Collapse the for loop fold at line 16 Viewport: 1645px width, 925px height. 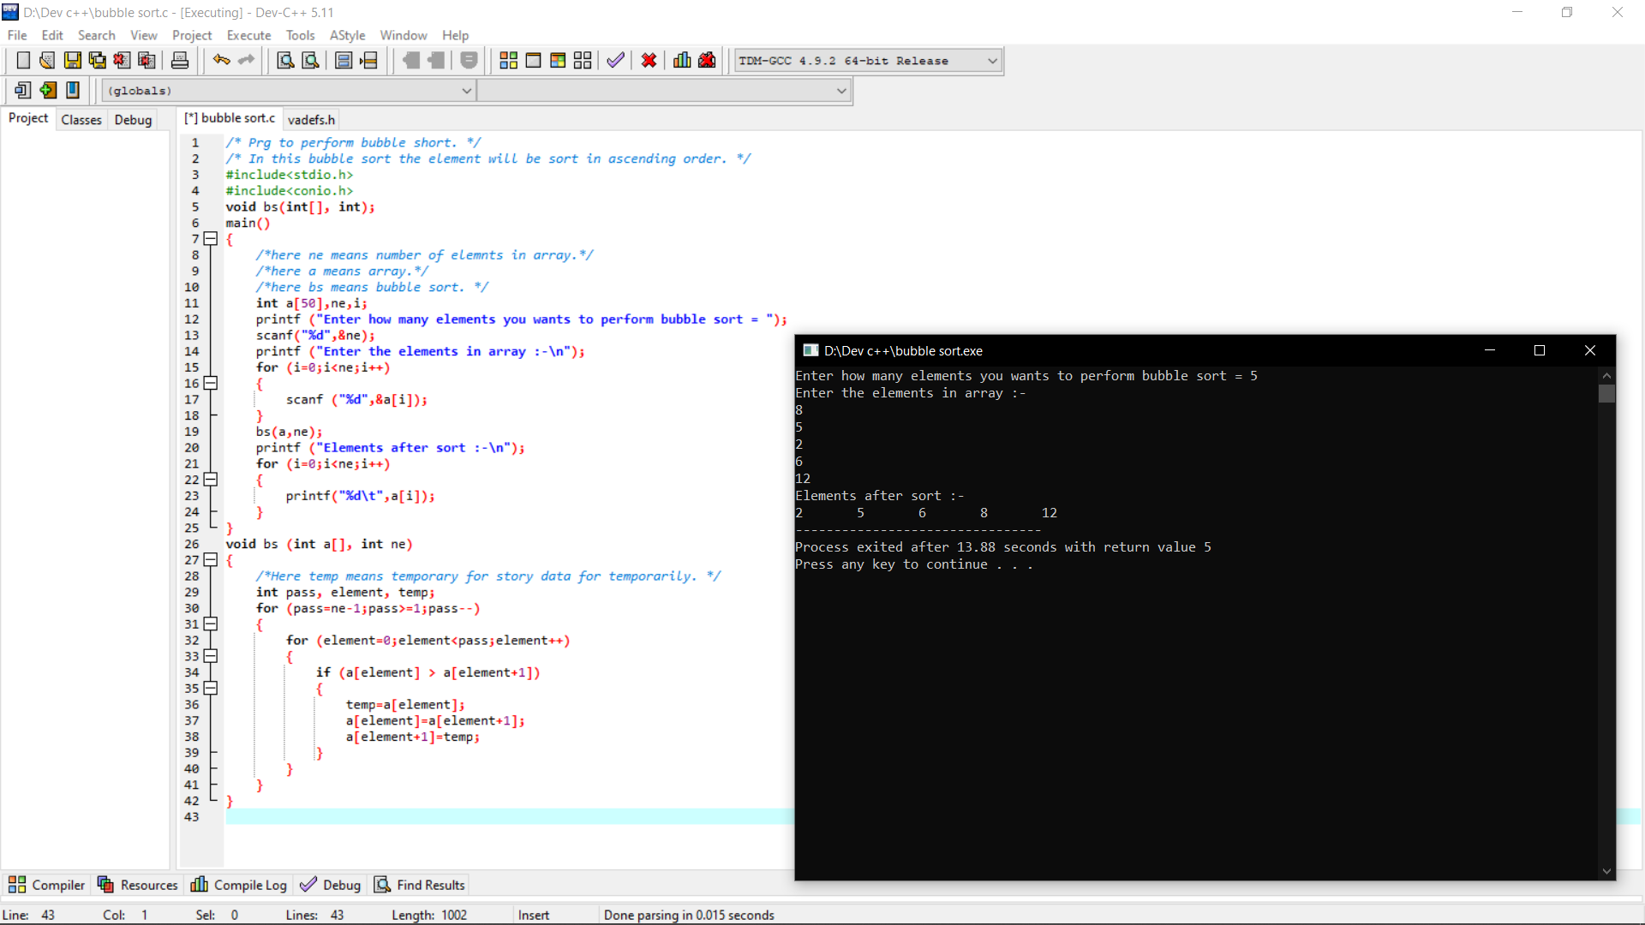(211, 384)
